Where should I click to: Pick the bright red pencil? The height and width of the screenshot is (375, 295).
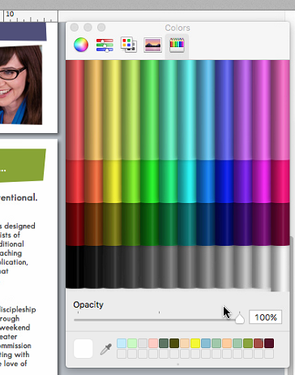[75, 181]
